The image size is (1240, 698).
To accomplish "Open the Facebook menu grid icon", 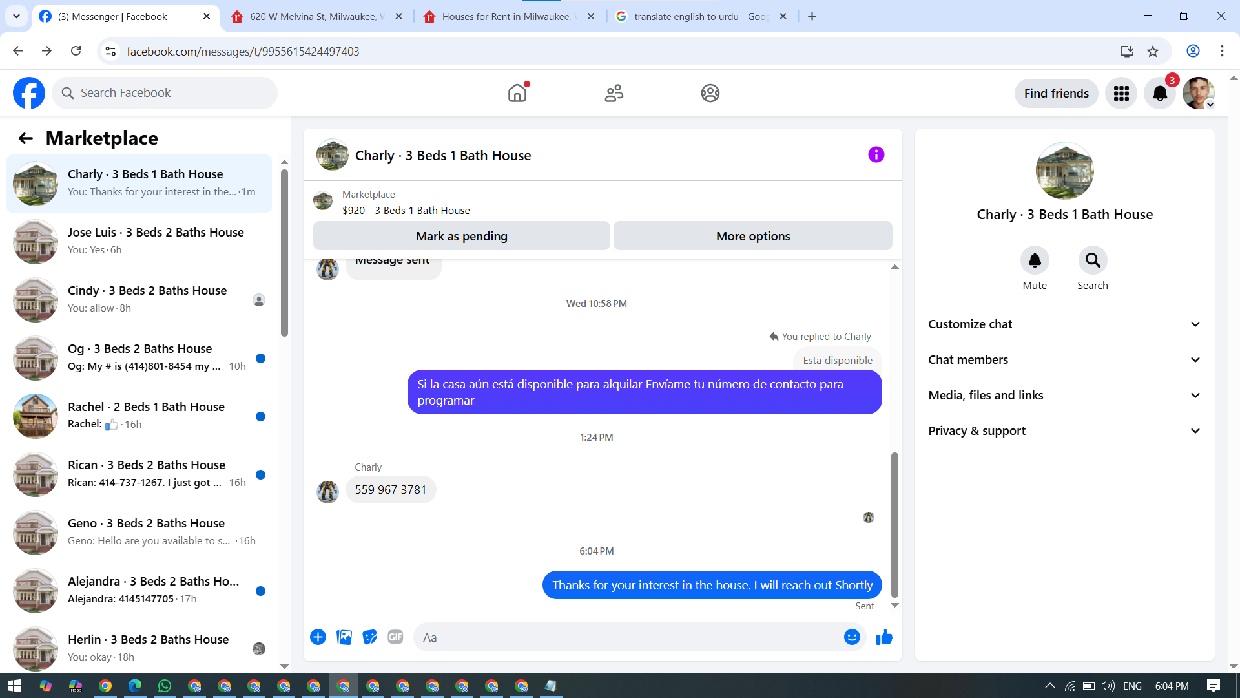I will click(x=1121, y=93).
